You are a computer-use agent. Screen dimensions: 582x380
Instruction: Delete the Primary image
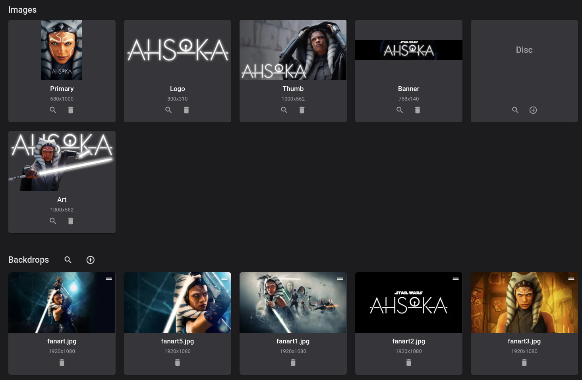[x=71, y=110]
